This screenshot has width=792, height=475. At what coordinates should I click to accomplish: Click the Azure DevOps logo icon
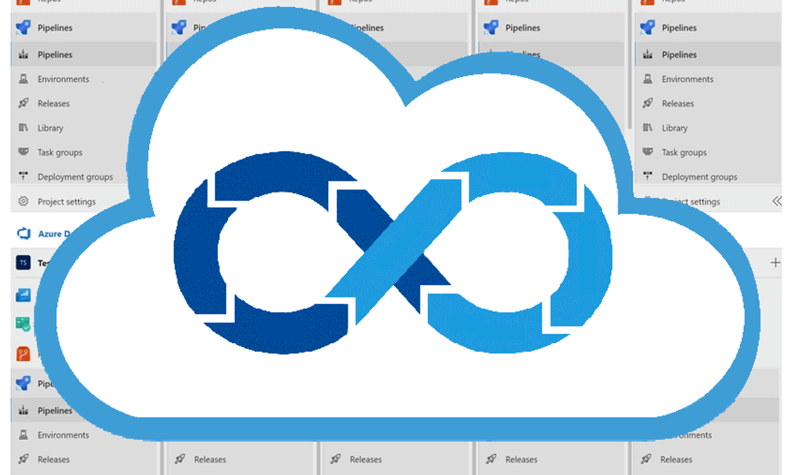pos(24,234)
